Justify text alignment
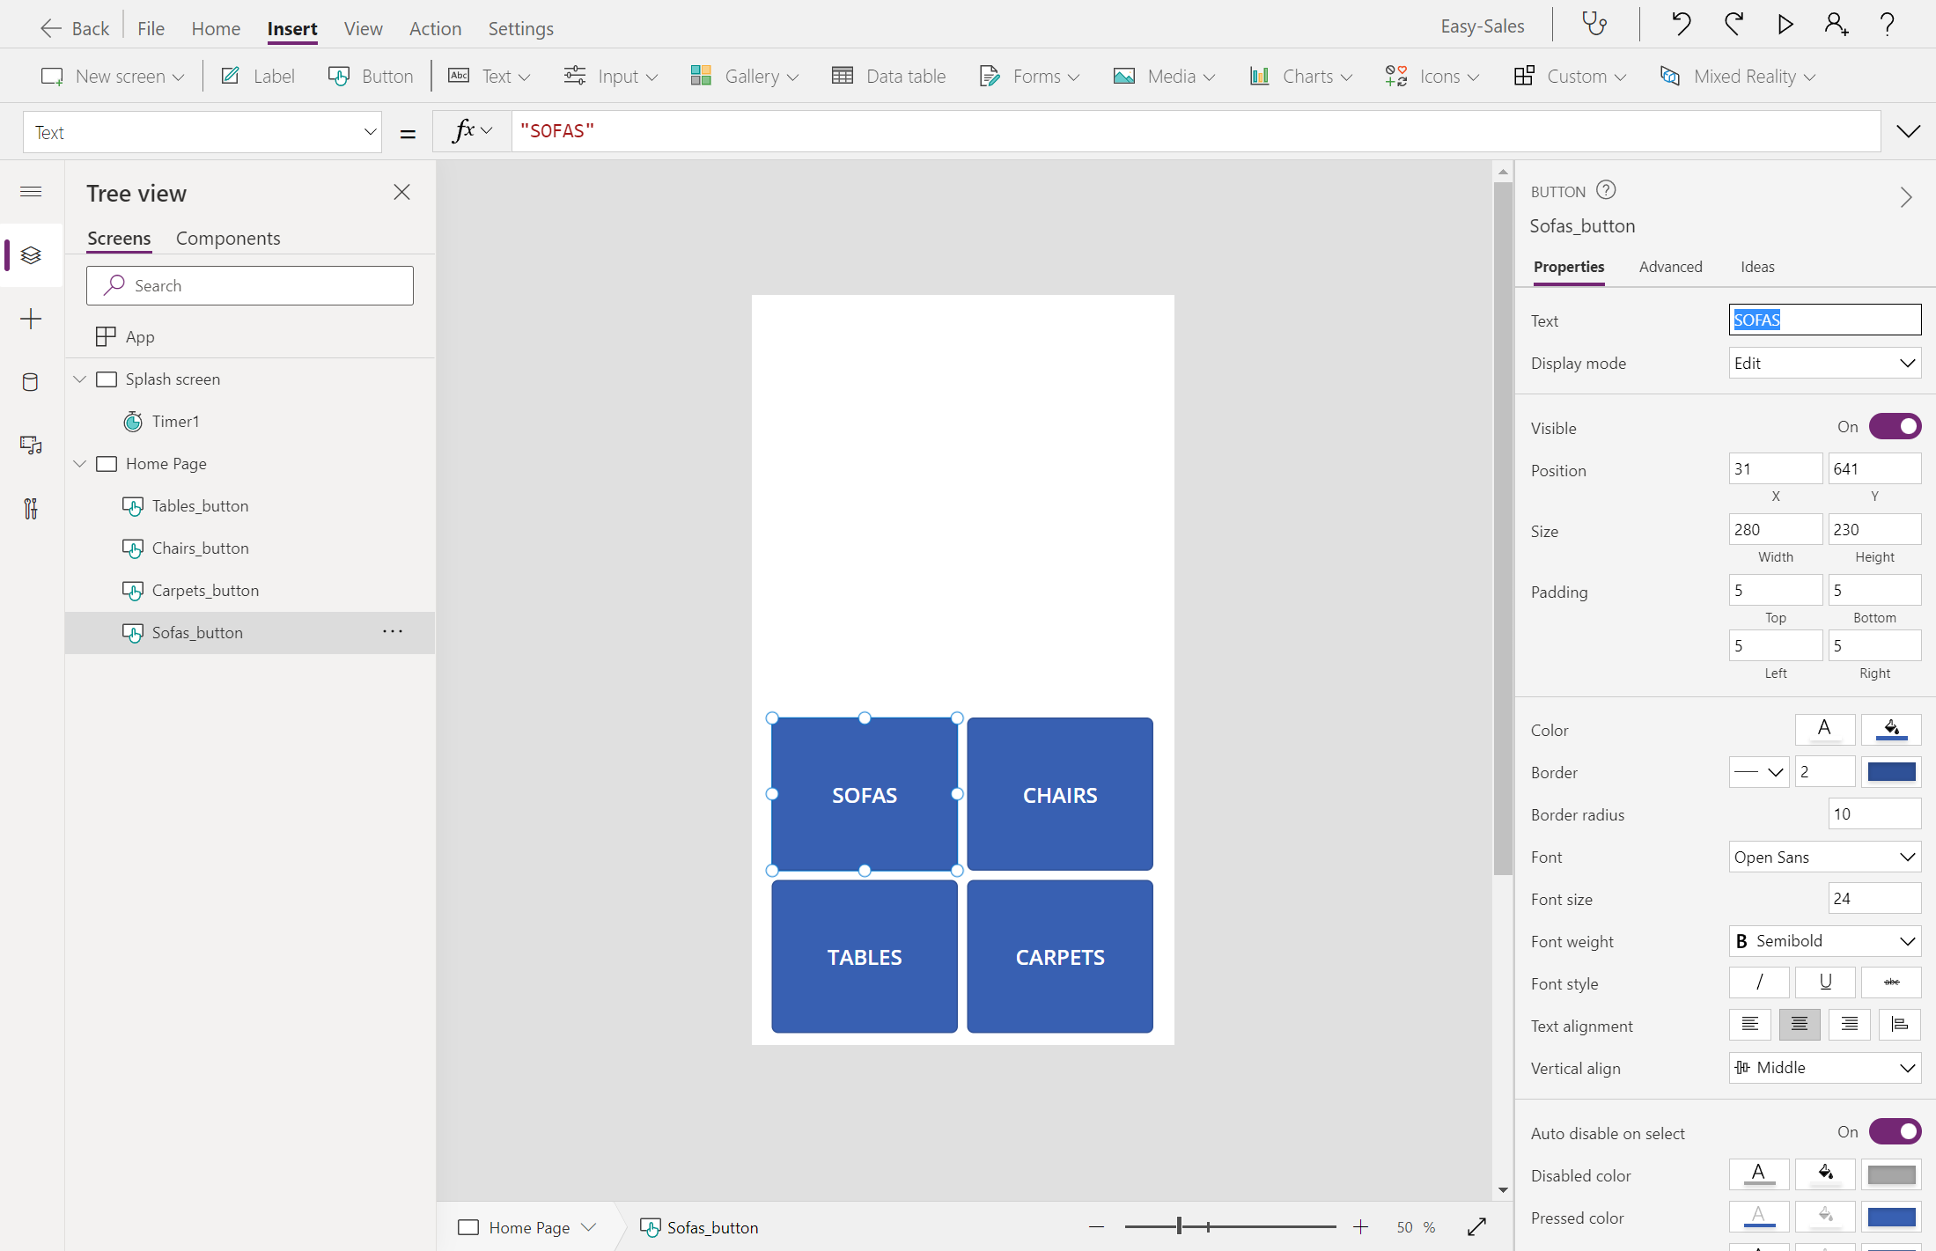This screenshot has width=1936, height=1251. [1900, 1025]
